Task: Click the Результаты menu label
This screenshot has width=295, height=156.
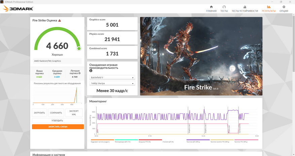Action: 269,11
